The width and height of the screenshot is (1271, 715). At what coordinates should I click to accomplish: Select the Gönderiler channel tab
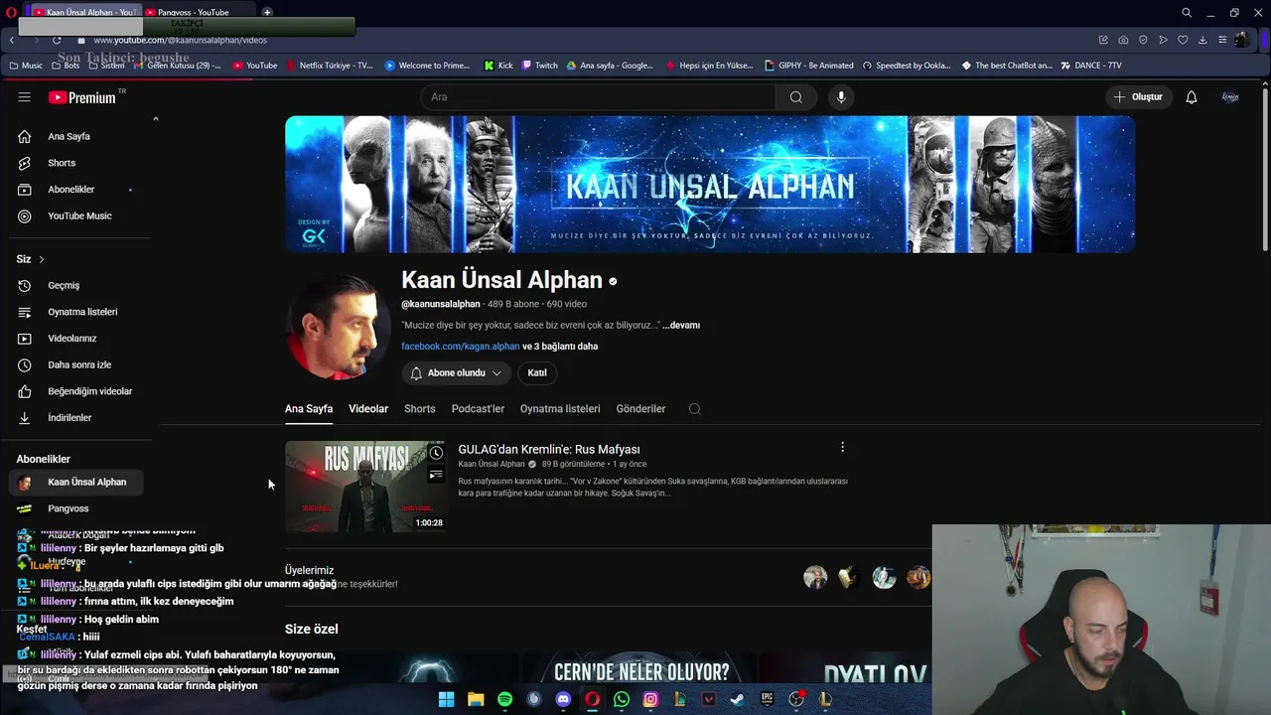pyautogui.click(x=640, y=409)
